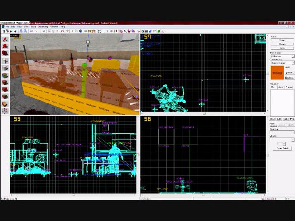The width and height of the screenshot is (295, 221).
Task: Select the Magnify tool in left toolbar
Action: (x=5, y=46)
